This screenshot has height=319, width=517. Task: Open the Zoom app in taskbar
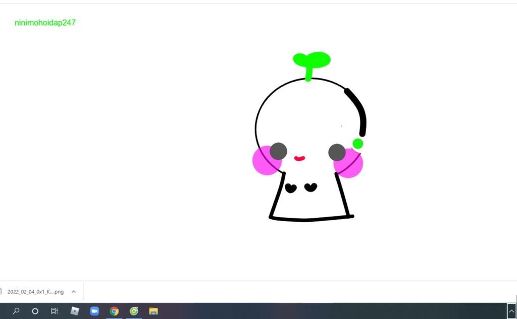94,311
